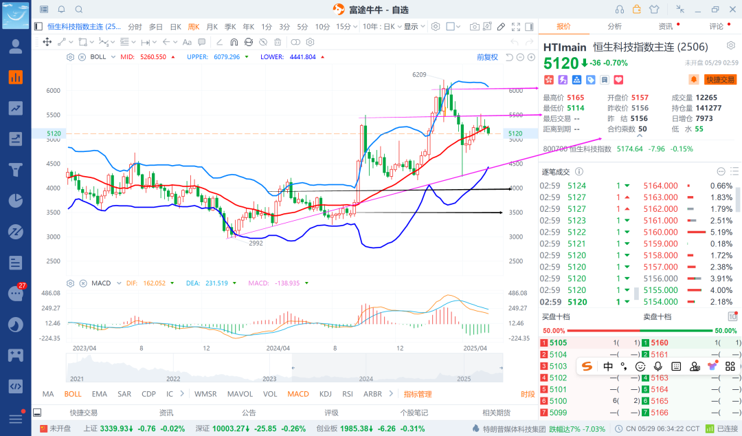Open 相关期货 related futures link
742x436 pixels.
point(497,413)
